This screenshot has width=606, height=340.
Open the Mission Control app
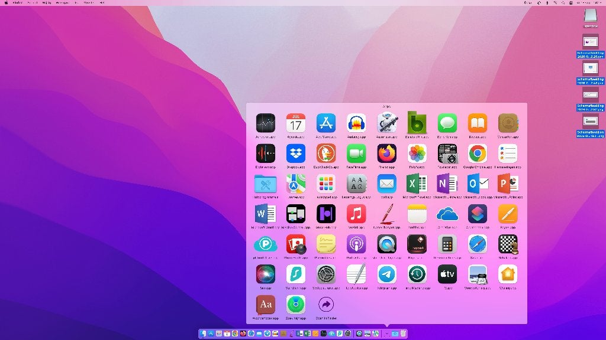[x=296, y=214]
